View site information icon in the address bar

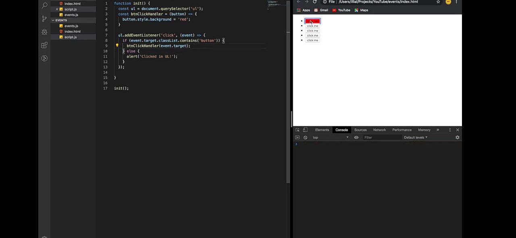point(325,2)
